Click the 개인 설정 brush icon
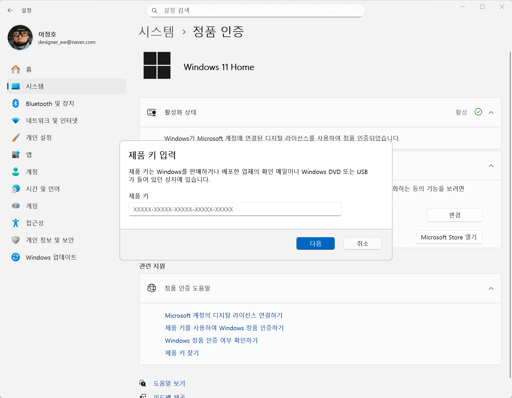 tap(15, 138)
